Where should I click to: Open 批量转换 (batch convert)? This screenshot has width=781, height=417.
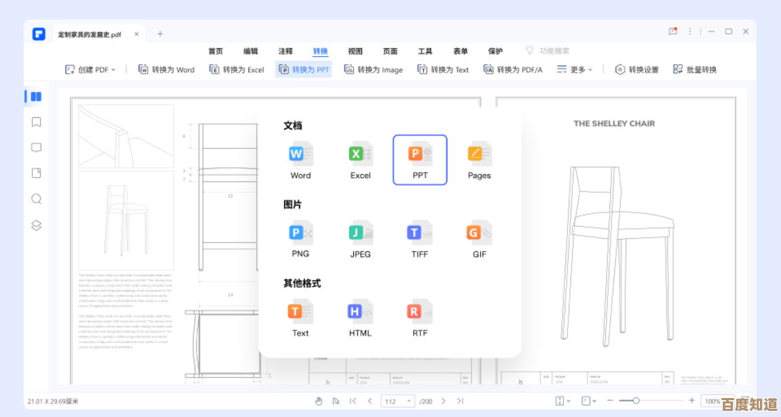[x=695, y=68]
